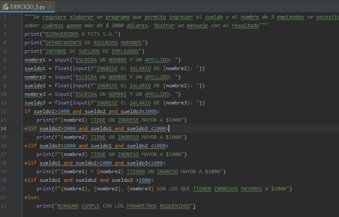This screenshot has height=217, width=339.
Task: Place cursor on "BIENVENIDOS A PITS S.A." string
Action: tap(81, 34)
